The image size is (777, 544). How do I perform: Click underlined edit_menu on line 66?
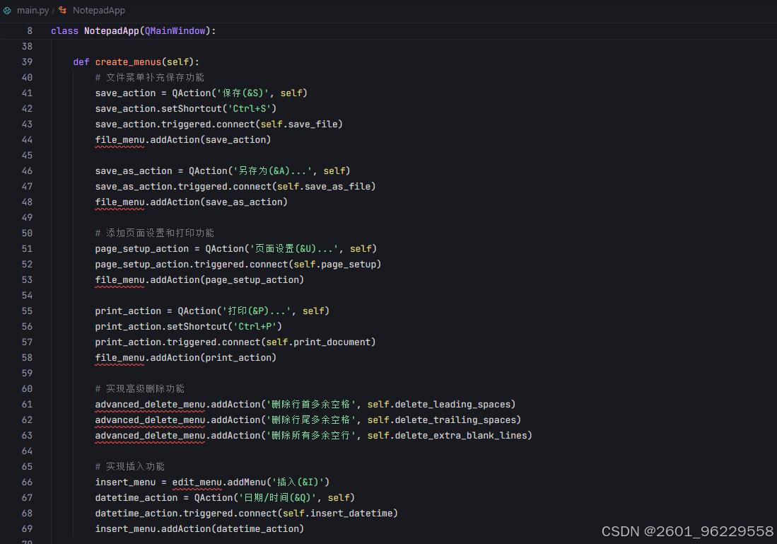(197, 482)
